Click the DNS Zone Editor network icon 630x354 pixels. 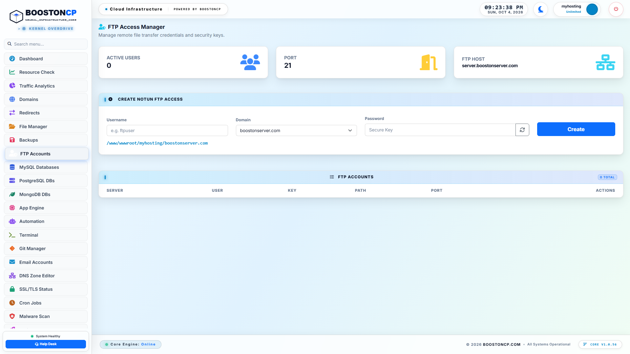tap(12, 276)
